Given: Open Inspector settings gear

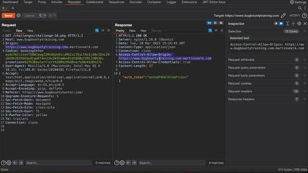Looking at the screenshot, I should [x=299, y=24].
